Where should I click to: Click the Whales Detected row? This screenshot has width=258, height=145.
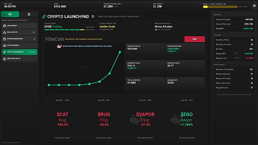click(234, 74)
